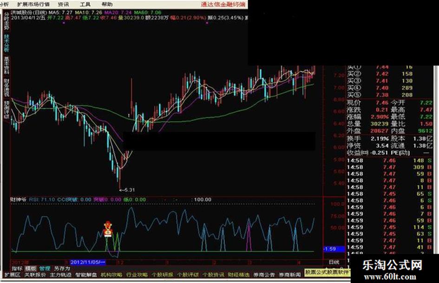
Task: Click the RSI: 71.10 indicator value
Action: pyautogui.click(x=42, y=200)
